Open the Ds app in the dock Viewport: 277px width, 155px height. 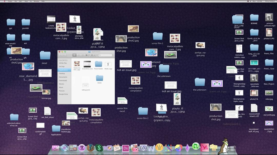tap(126, 148)
